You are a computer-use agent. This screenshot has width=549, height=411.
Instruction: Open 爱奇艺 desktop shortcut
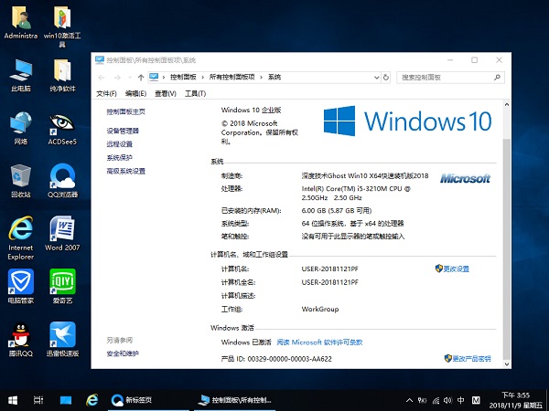click(63, 284)
